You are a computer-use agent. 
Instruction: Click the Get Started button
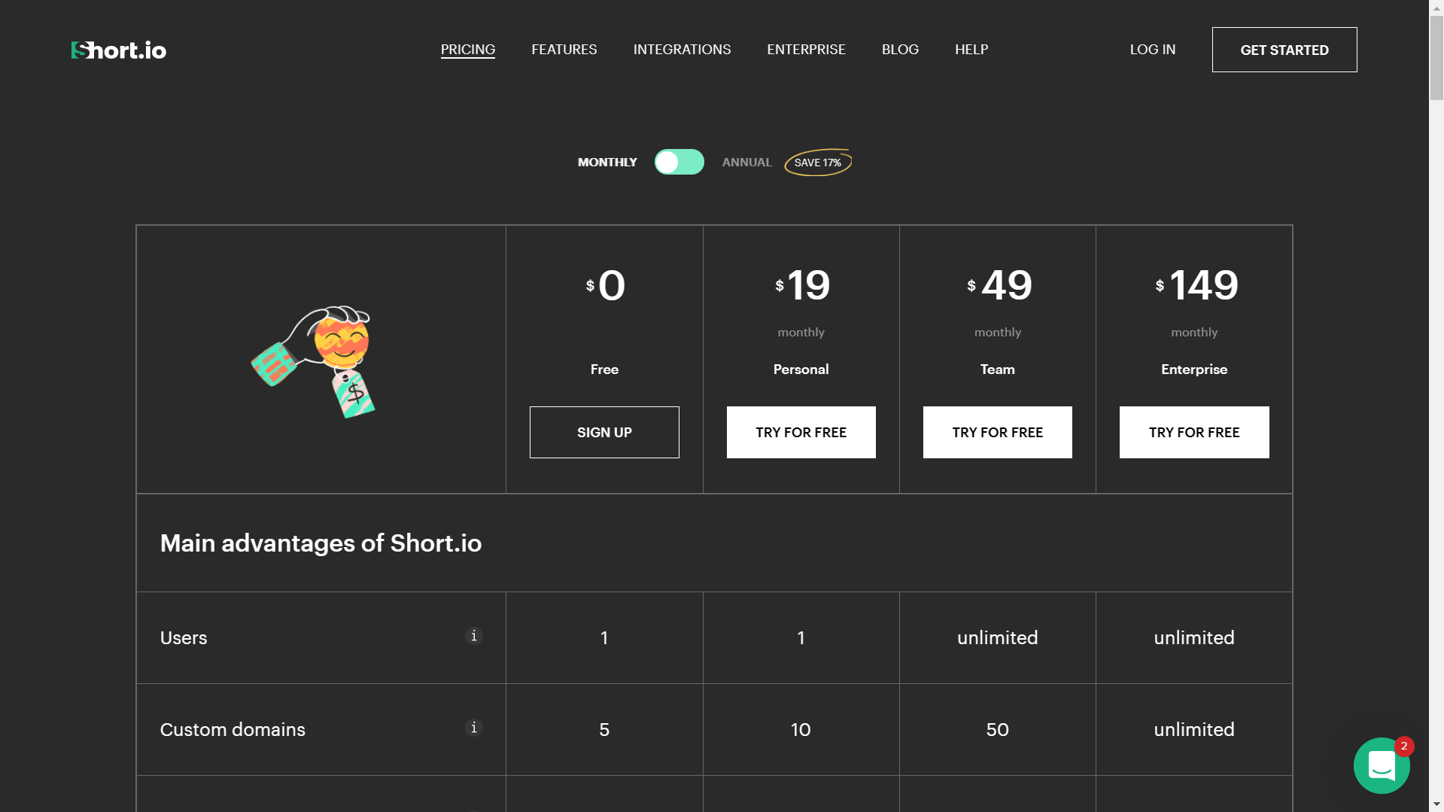(1284, 50)
